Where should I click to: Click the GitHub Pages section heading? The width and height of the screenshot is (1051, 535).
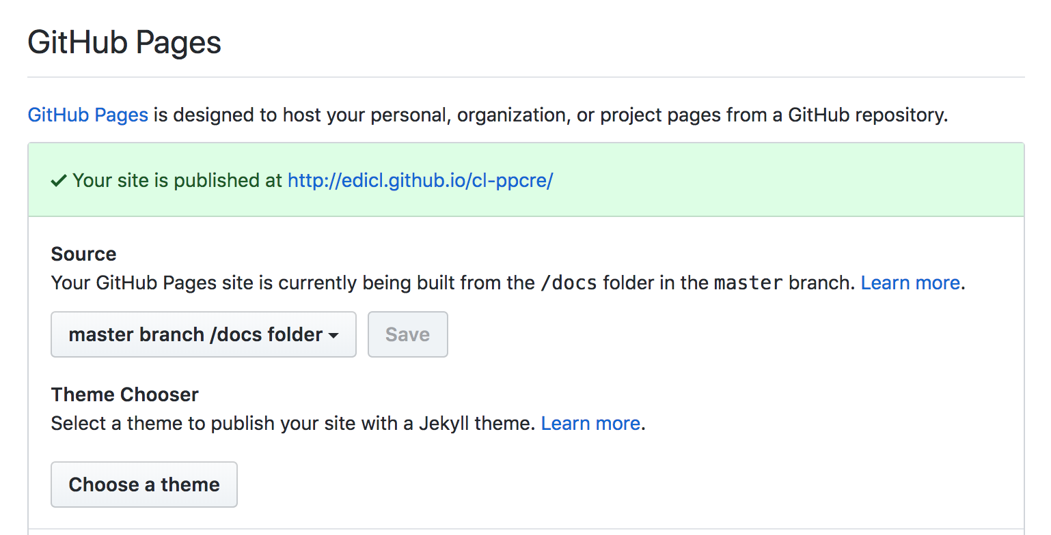tap(124, 42)
